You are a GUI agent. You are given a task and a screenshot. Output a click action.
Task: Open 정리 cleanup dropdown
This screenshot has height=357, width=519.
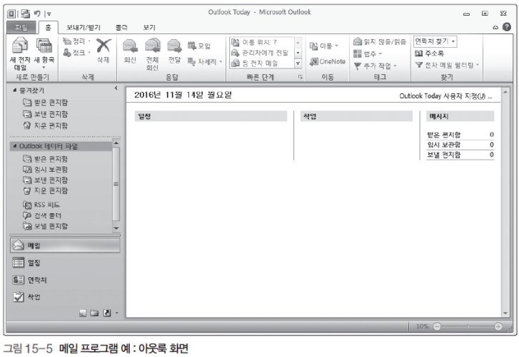click(x=77, y=41)
